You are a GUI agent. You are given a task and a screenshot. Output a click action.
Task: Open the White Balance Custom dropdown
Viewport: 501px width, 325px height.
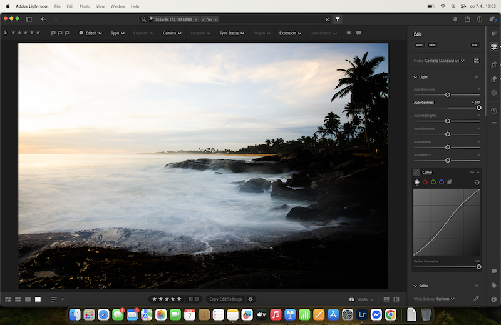tap(445, 299)
